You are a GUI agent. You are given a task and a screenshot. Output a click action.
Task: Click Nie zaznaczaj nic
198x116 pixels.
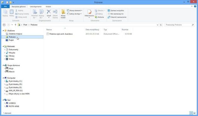coord(116,14)
